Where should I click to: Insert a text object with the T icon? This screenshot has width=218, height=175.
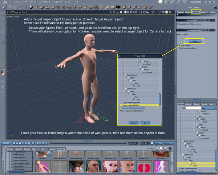(x=58, y=7)
